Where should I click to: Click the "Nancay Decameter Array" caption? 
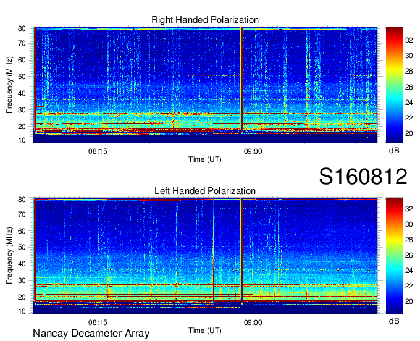pyautogui.click(x=91, y=334)
